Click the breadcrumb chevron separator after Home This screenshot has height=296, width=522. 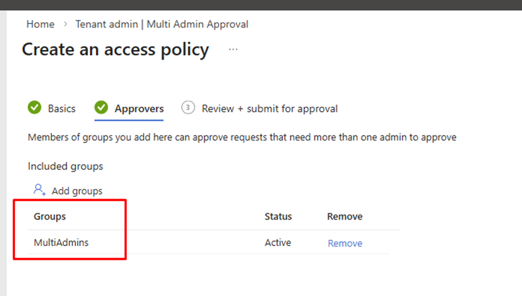coord(65,25)
